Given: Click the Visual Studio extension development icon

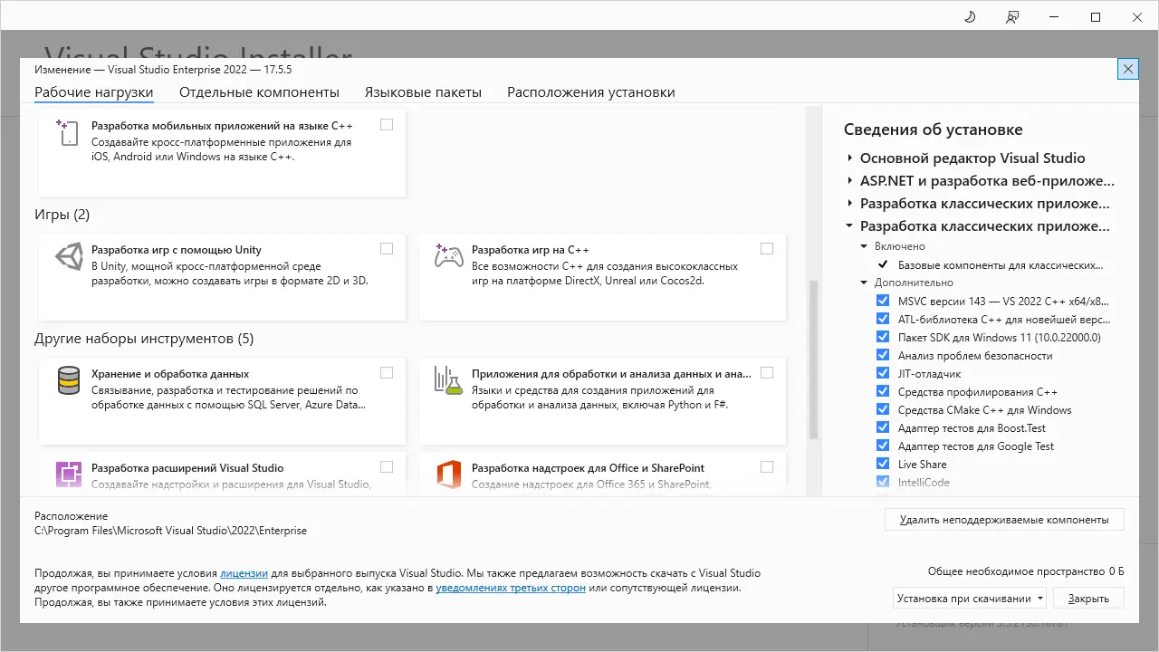Looking at the screenshot, I should 69,475.
